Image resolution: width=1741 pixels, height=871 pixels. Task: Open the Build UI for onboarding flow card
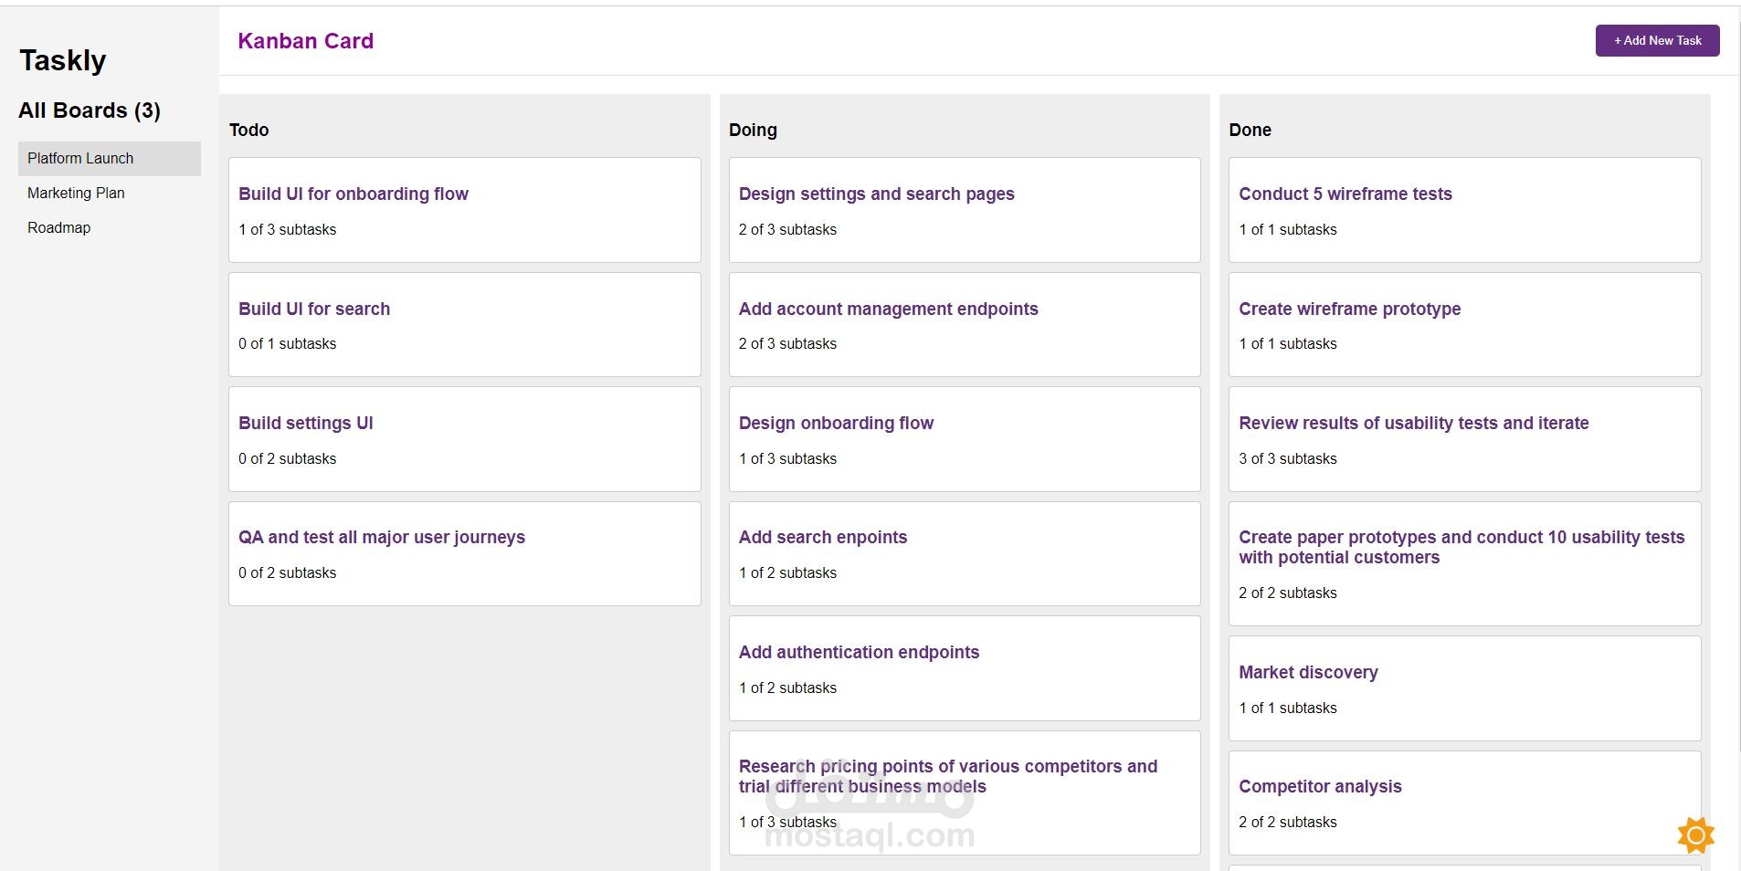[464, 210]
